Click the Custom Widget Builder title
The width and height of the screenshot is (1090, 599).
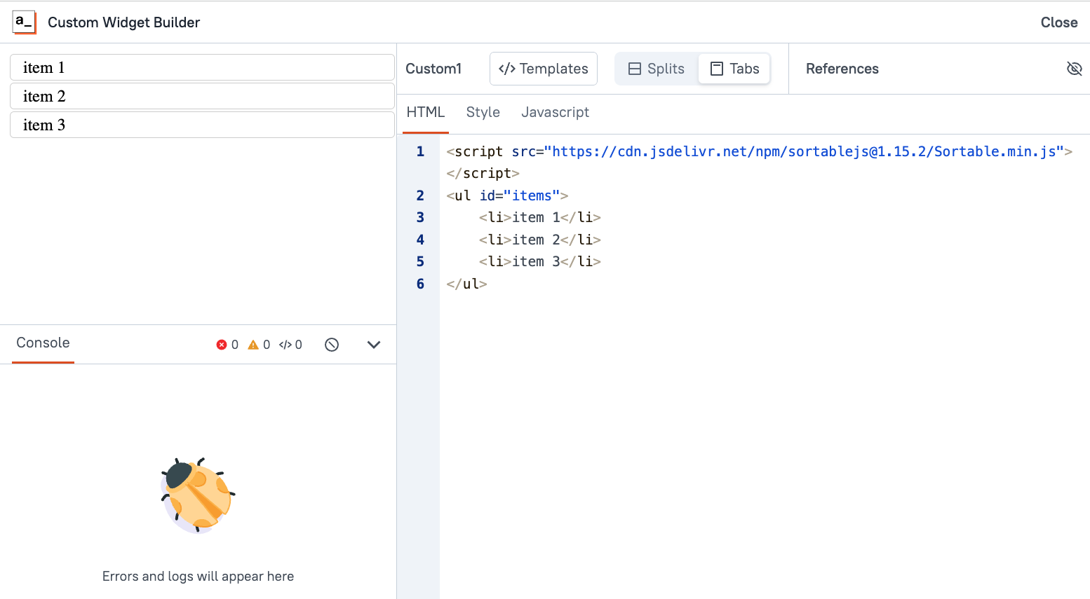tap(123, 22)
